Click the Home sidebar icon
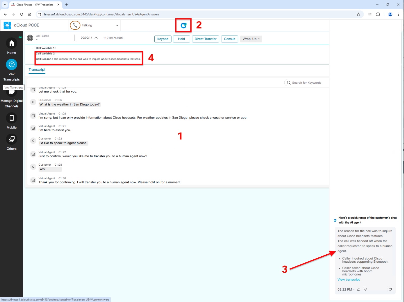Image resolution: width=404 pixels, height=302 pixels. (x=12, y=44)
